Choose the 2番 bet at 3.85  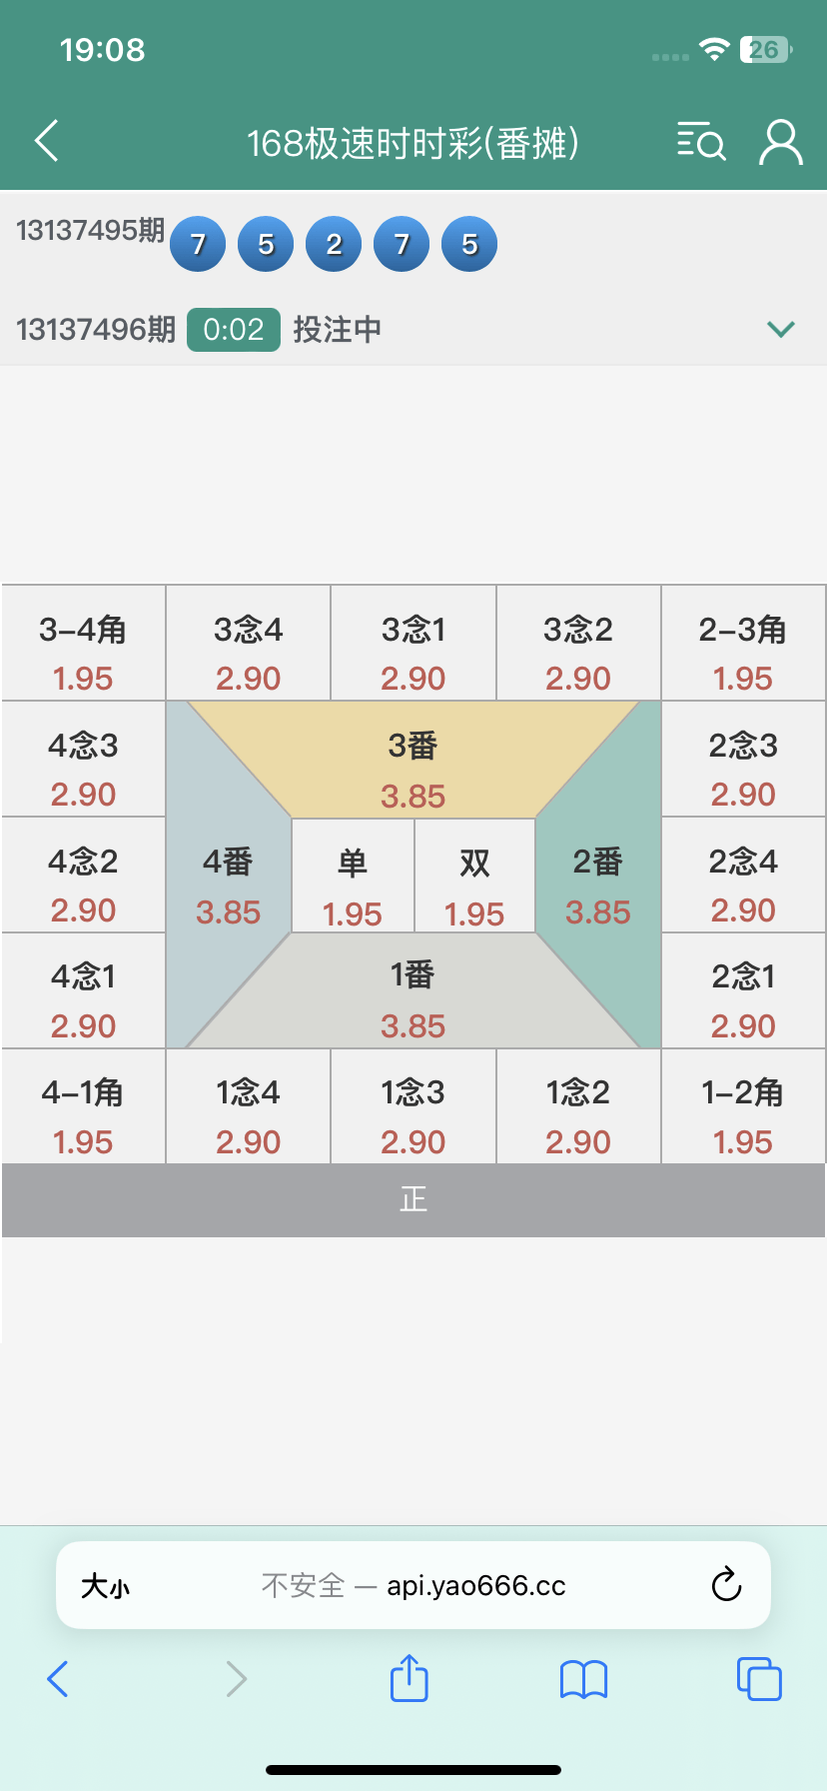598,885
